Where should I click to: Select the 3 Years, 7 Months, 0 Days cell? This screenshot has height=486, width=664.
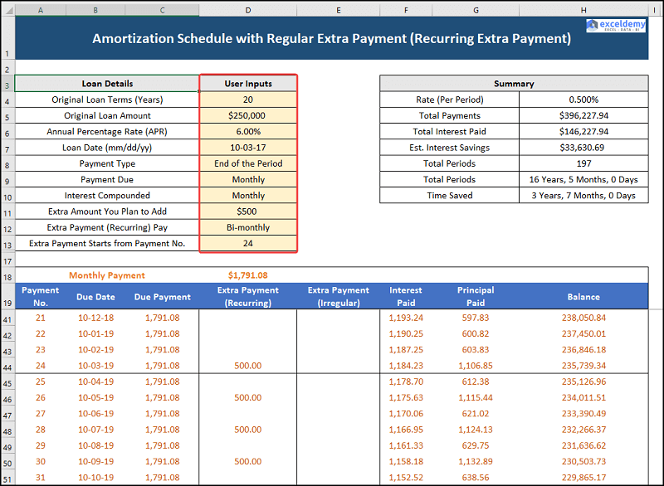583,196
